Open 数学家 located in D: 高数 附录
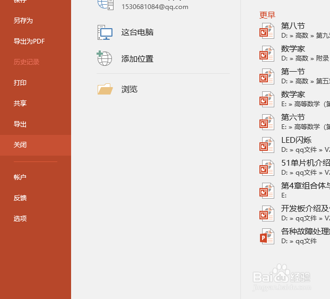The height and width of the screenshot is (299, 330). pyautogui.click(x=293, y=49)
